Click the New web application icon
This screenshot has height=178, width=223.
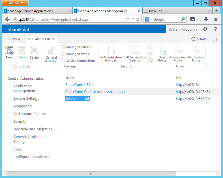9,50
